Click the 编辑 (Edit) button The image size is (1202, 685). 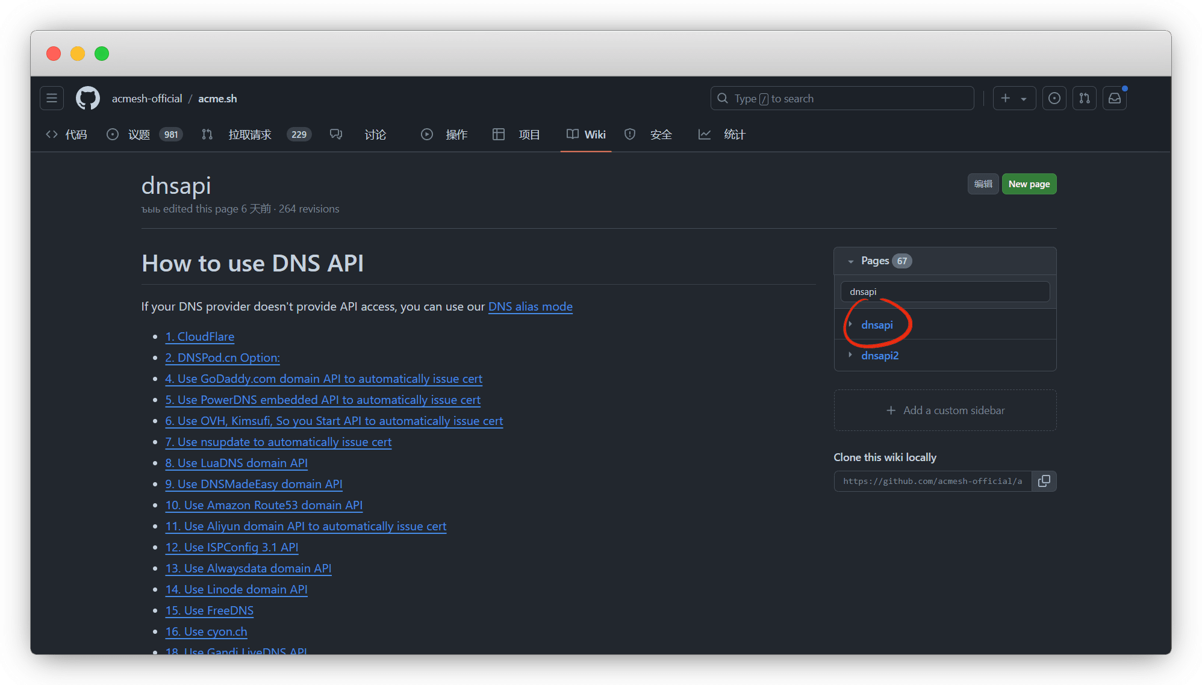pyautogui.click(x=983, y=184)
